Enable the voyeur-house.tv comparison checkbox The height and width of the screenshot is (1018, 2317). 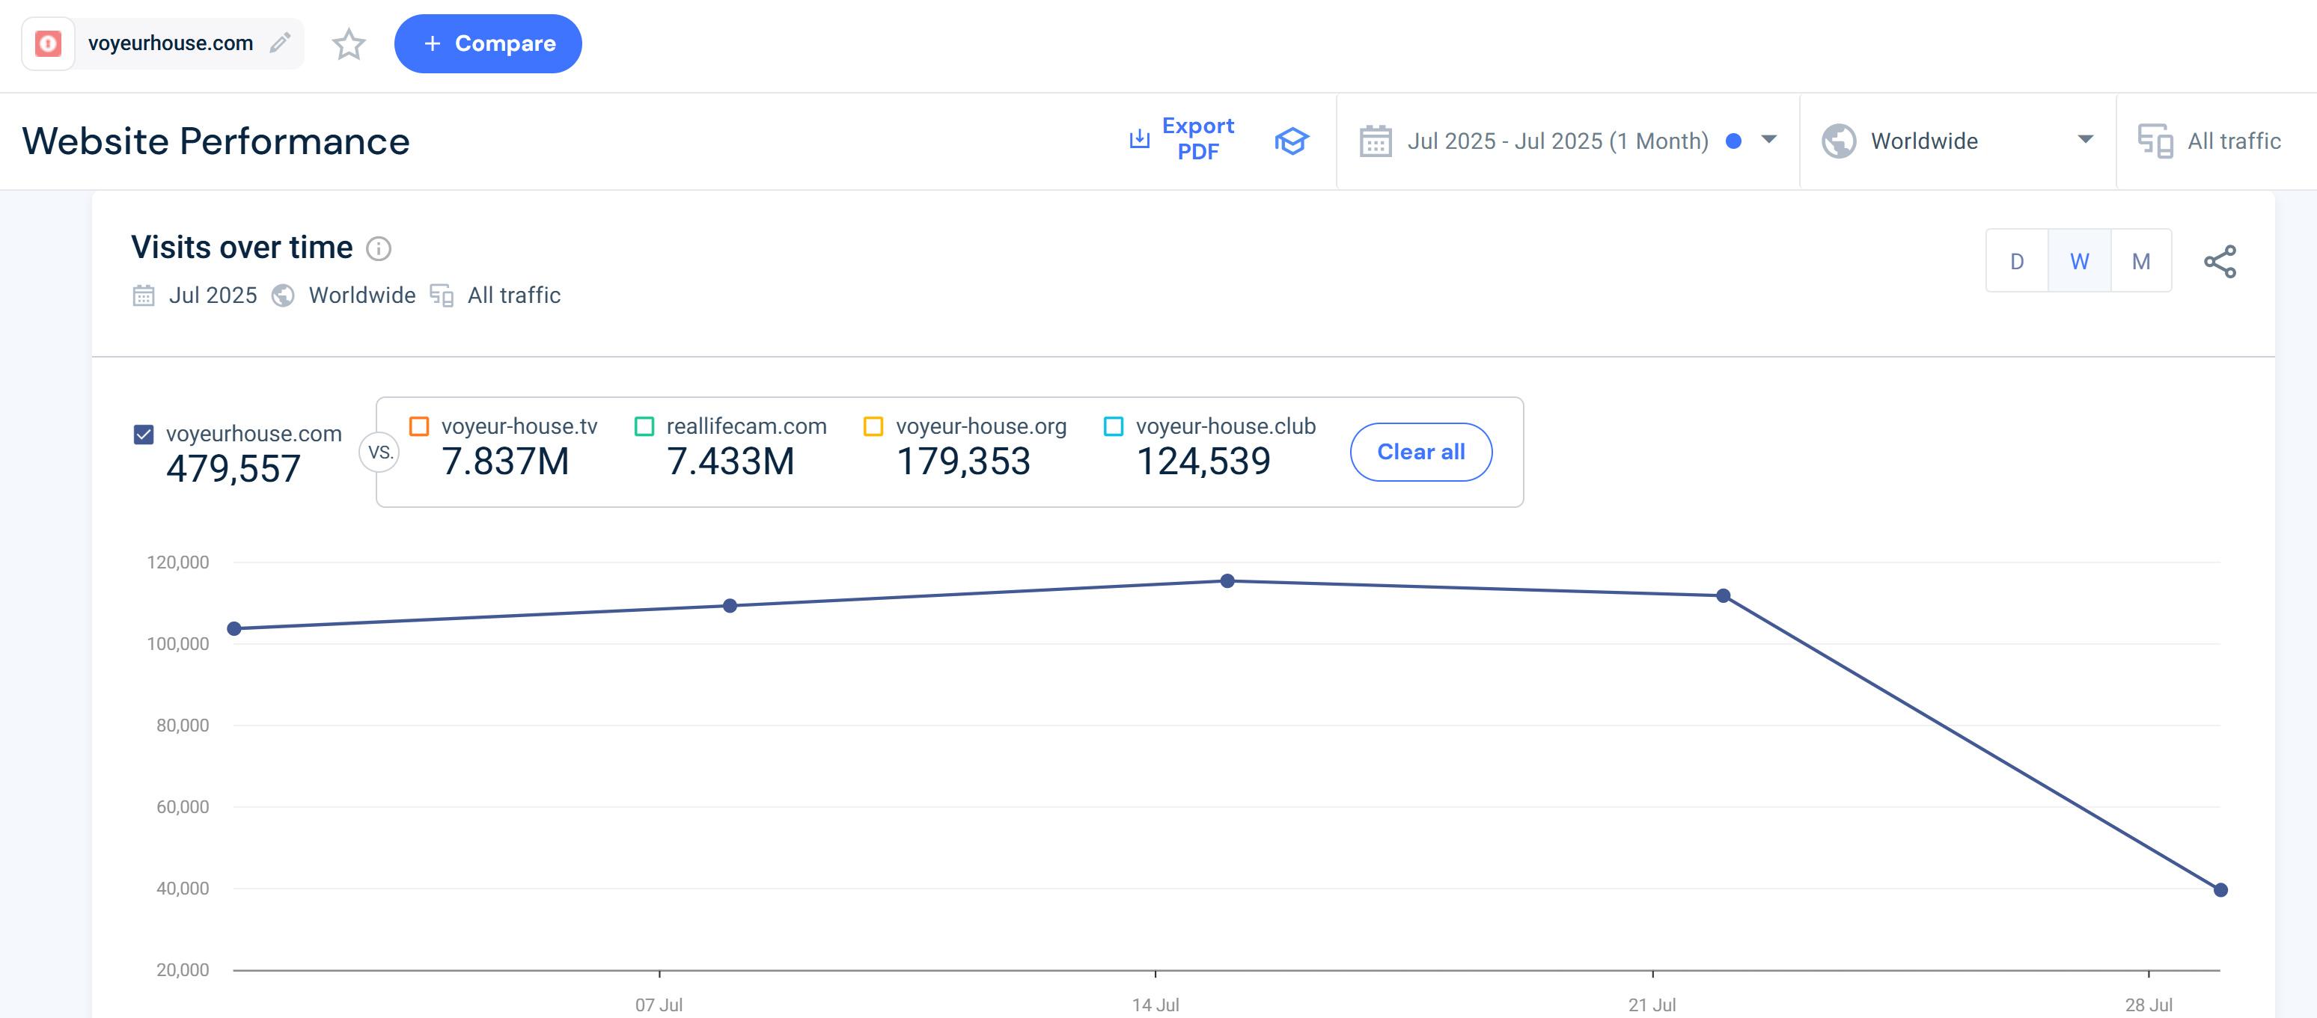(x=419, y=426)
